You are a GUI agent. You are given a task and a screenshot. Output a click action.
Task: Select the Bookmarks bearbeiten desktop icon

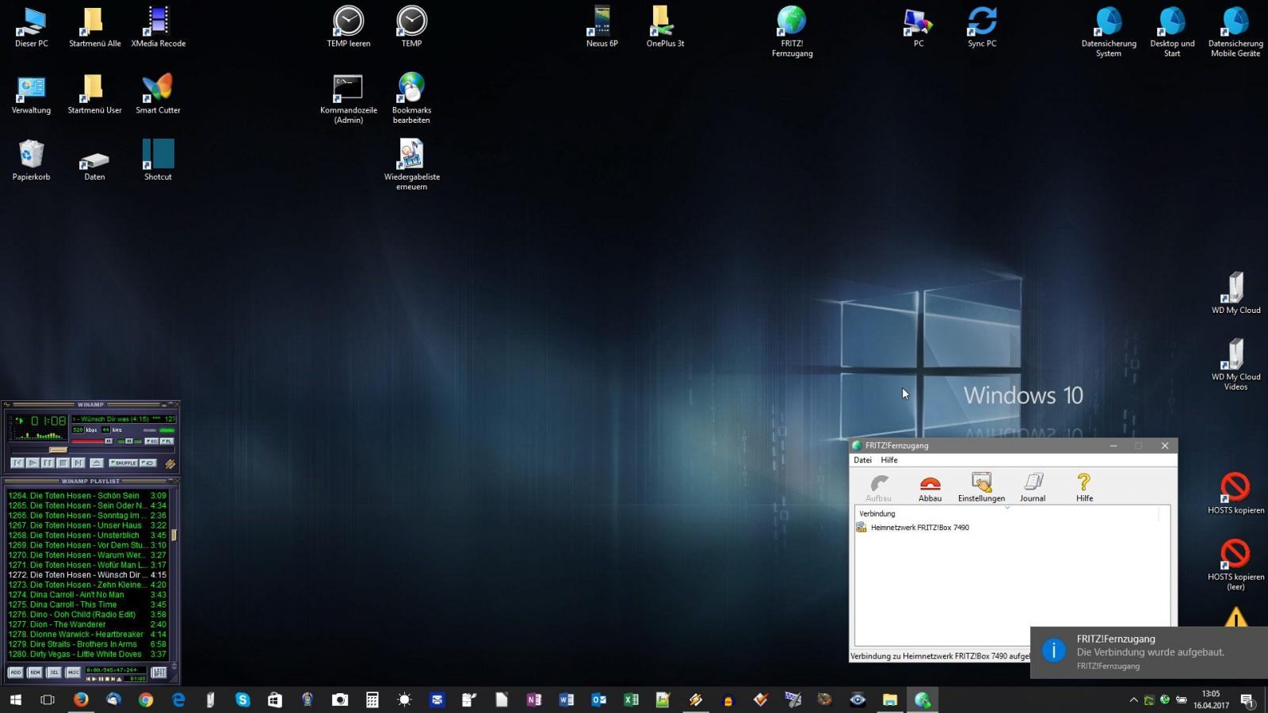pyautogui.click(x=412, y=99)
